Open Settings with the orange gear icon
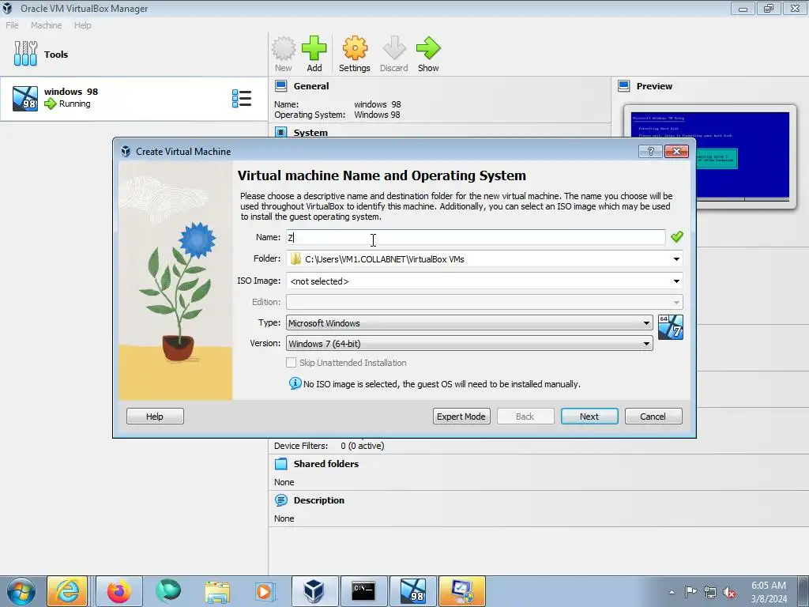The height and width of the screenshot is (607, 809). point(355,48)
